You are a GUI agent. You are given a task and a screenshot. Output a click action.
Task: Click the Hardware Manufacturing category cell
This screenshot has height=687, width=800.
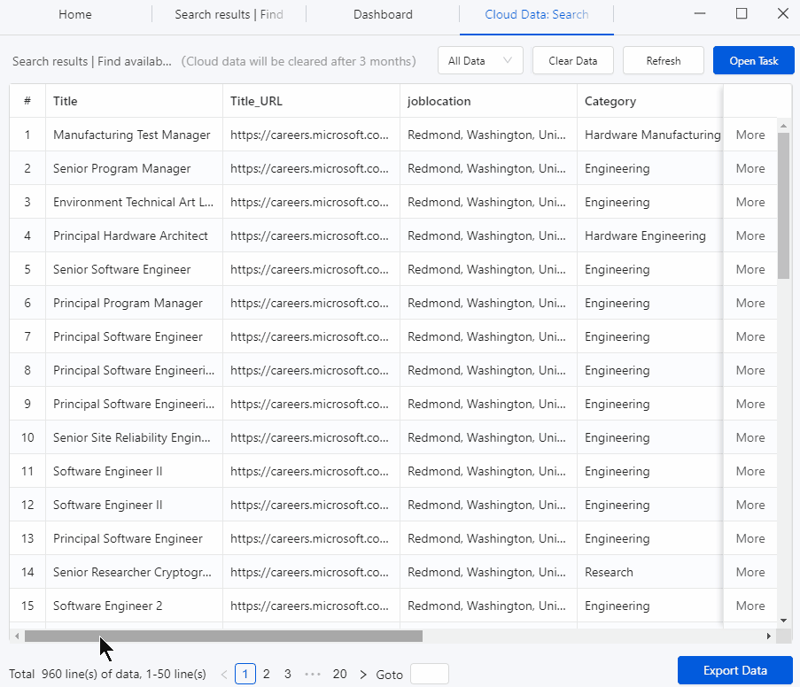pos(650,135)
